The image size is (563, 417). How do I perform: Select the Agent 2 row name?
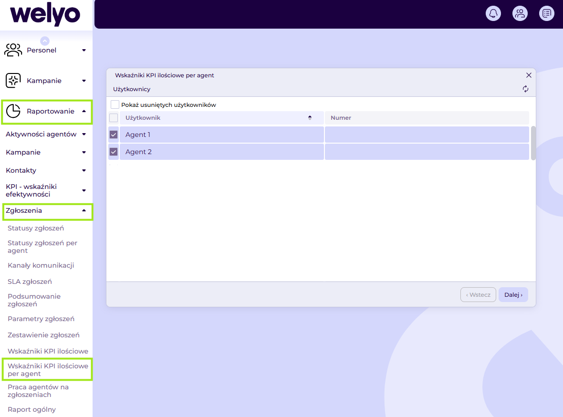(x=138, y=152)
